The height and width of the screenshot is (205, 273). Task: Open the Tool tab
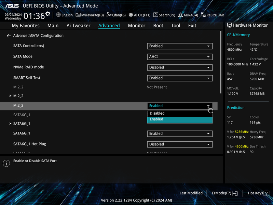click(x=176, y=26)
